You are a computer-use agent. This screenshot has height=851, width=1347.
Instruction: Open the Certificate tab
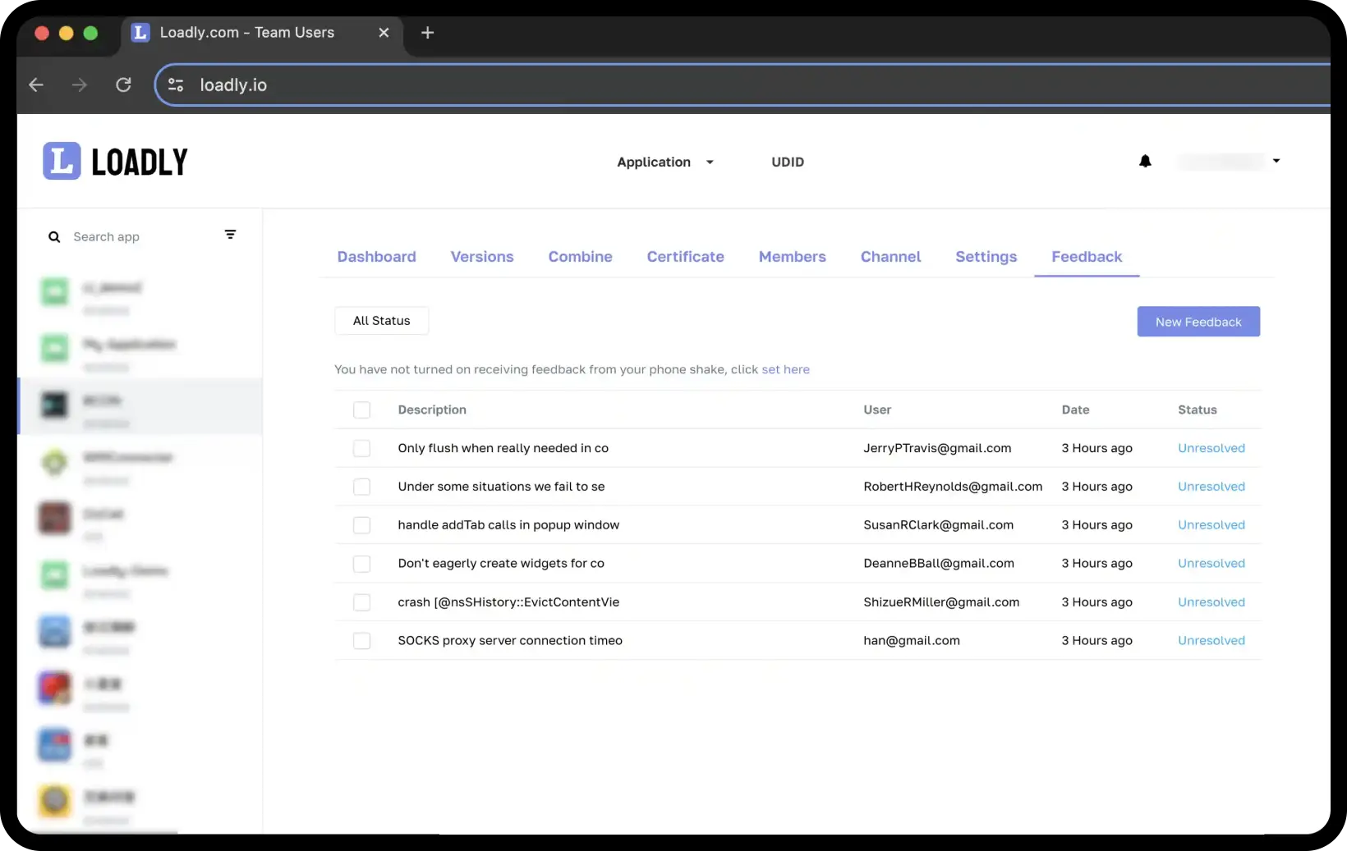tap(685, 257)
